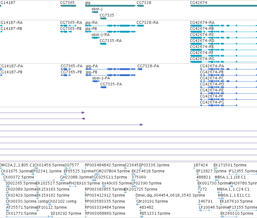Click EST feature CK01771.5prime
This screenshot has width=257, height=218.
(x=28, y=216)
